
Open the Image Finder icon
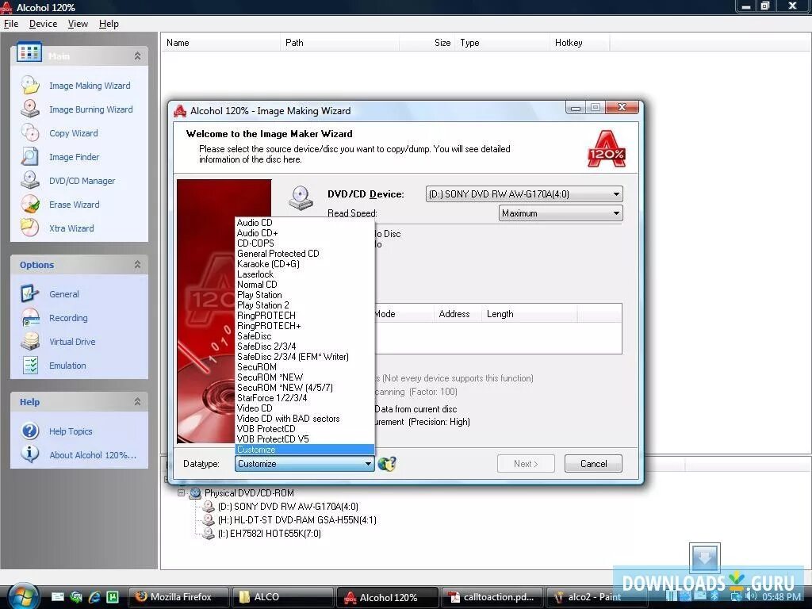(x=30, y=156)
